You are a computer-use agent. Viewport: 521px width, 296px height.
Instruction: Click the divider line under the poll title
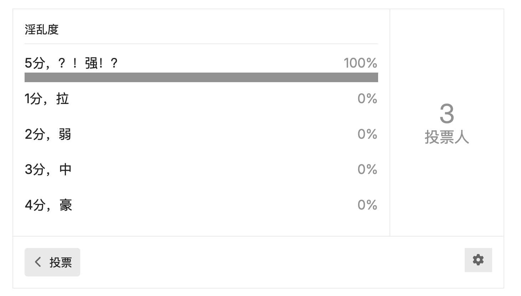[x=201, y=44]
